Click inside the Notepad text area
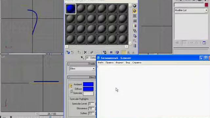The height and width of the screenshot is (118, 210). pyautogui.click(x=153, y=91)
